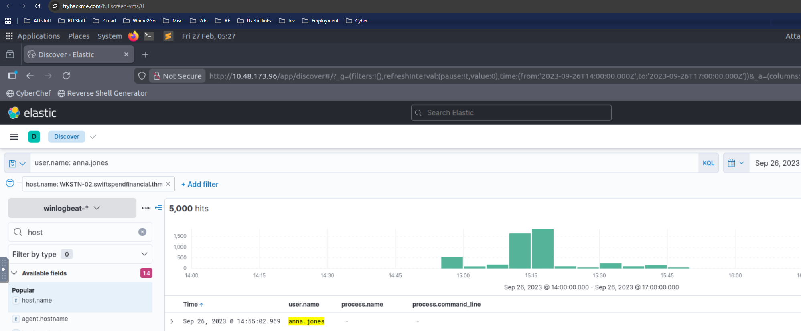This screenshot has height=331, width=801.
Task: Open the Kibana hamburger navigation menu
Action: tap(14, 137)
